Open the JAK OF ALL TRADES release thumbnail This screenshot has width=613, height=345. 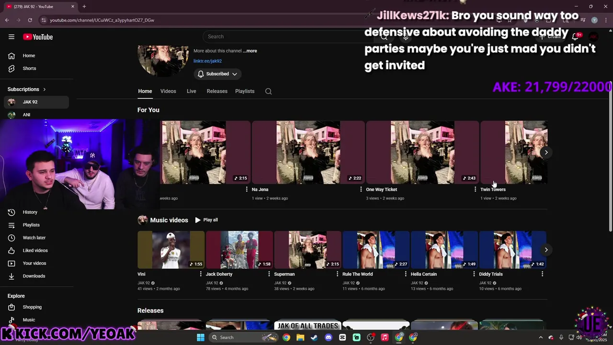(x=307, y=325)
